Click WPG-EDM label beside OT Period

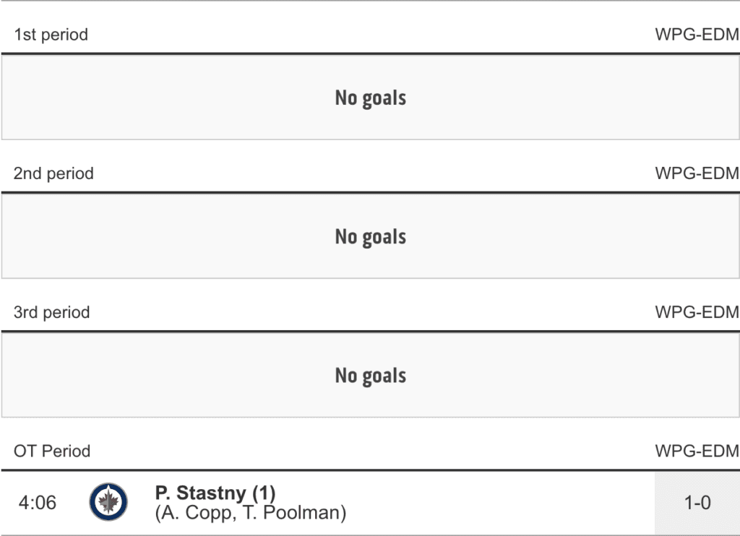697,451
